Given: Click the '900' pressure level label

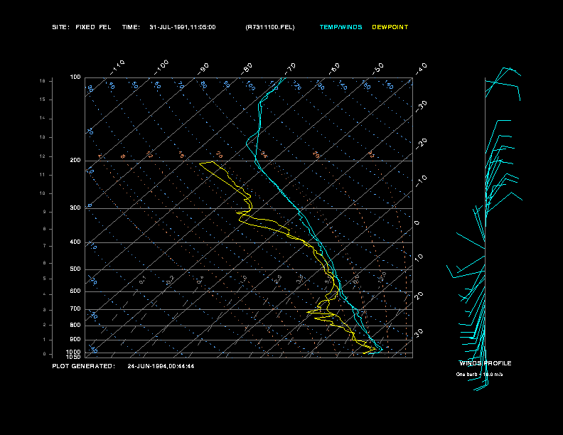Looking at the screenshot, I should pos(75,339).
